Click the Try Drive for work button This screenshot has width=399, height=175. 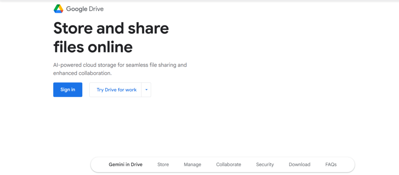(117, 90)
